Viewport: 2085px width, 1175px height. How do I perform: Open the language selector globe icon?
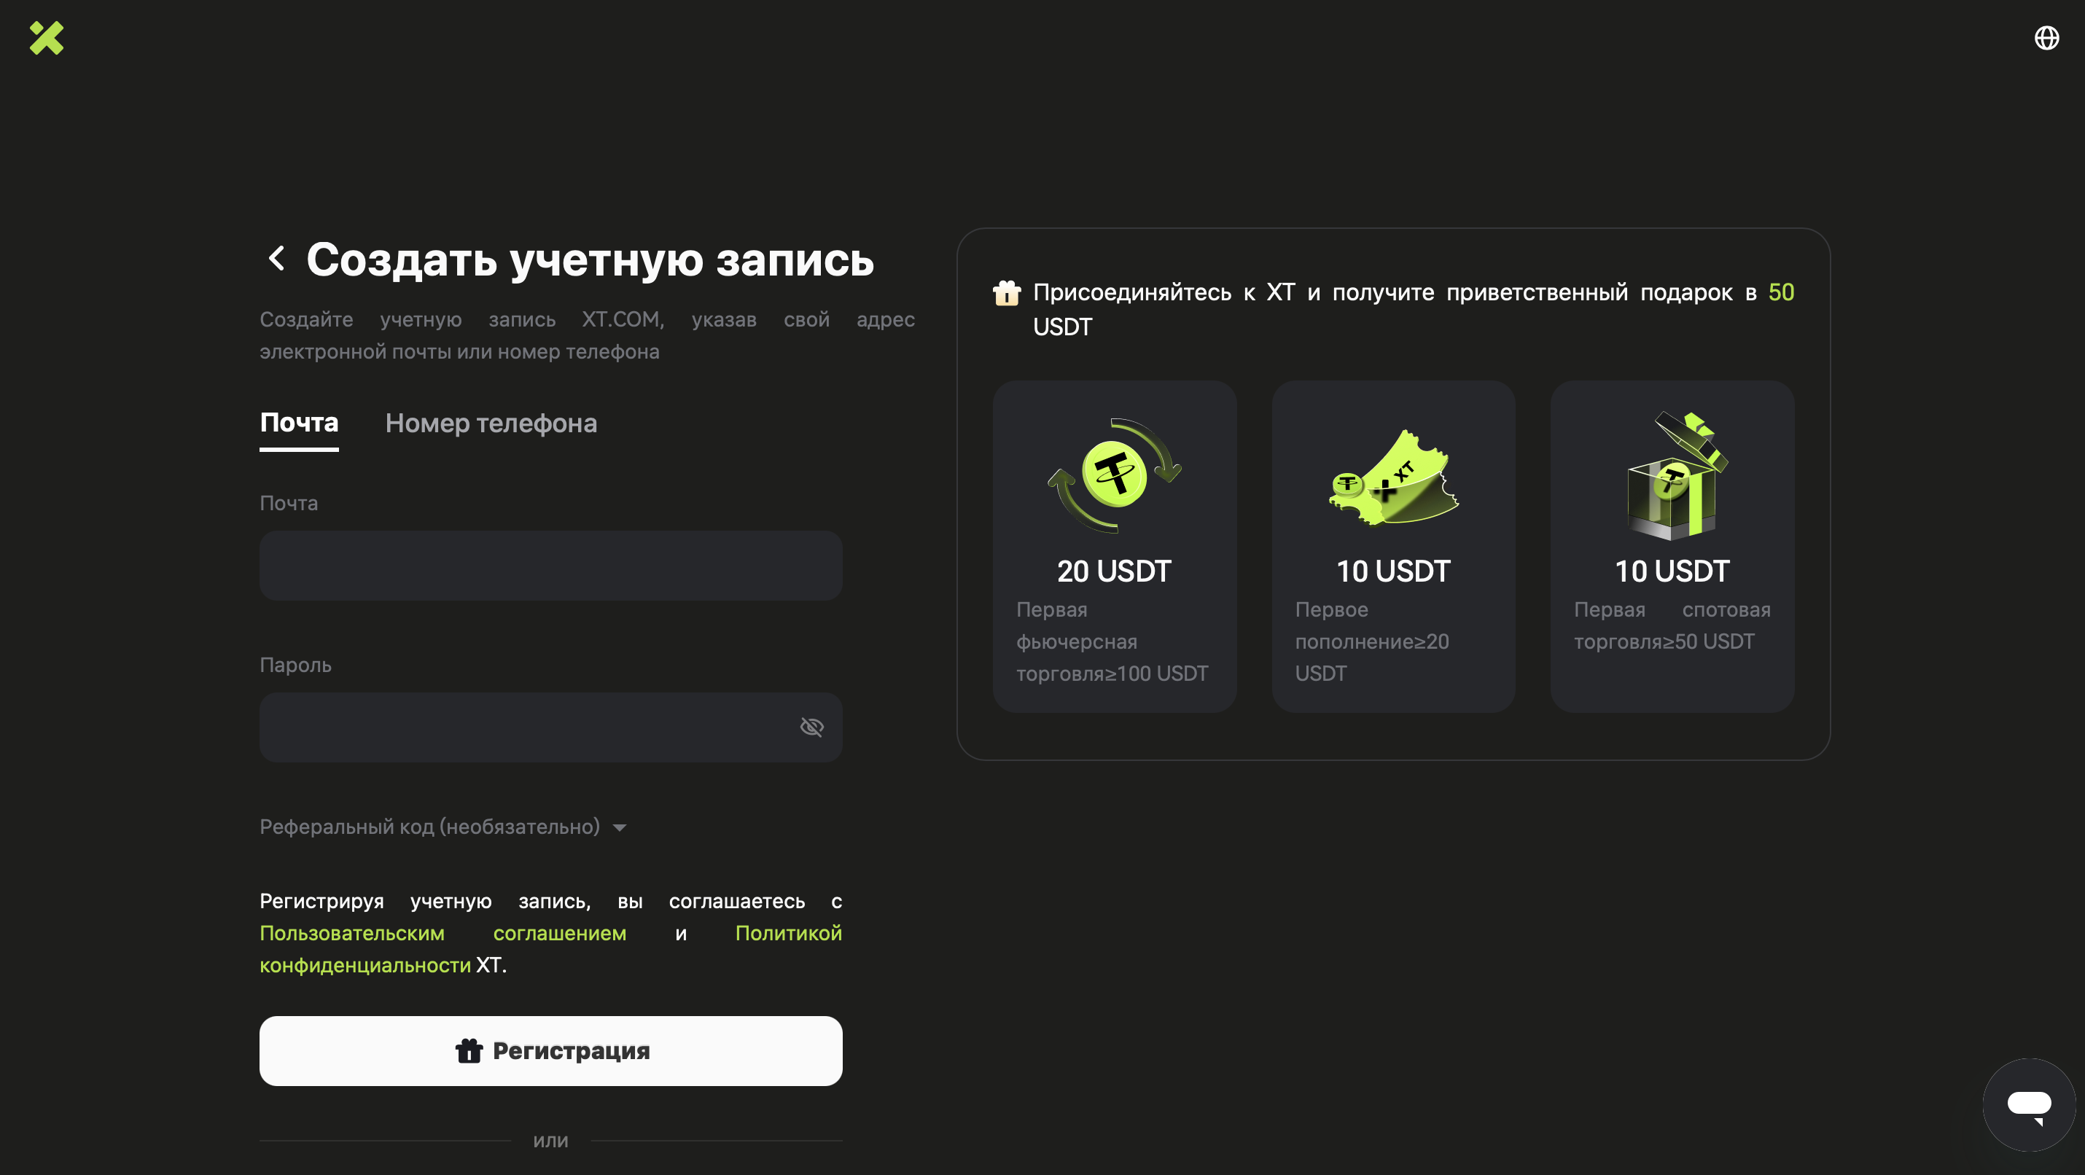(2046, 38)
